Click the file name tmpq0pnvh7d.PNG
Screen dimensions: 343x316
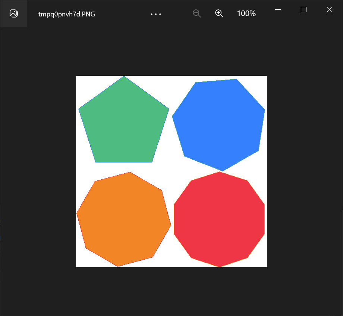[x=67, y=14]
